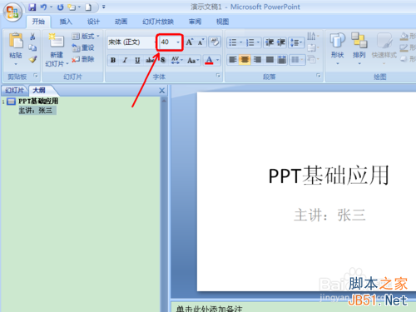The width and height of the screenshot is (416, 312).
Task: Click the Increase Font Size icon
Action: [x=190, y=42]
